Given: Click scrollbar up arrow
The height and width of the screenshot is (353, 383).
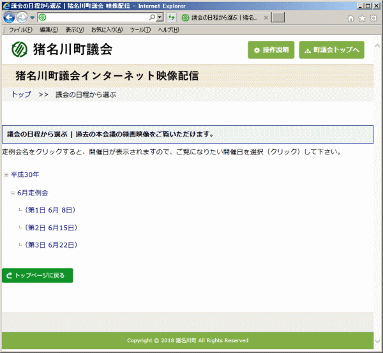Looking at the screenshot, I should (377, 46).
